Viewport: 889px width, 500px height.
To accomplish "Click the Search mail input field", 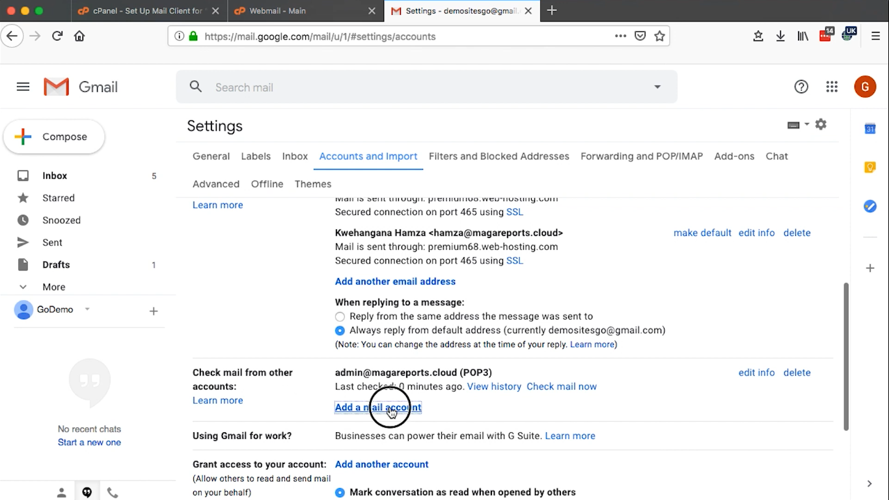I will pyautogui.click(x=426, y=87).
